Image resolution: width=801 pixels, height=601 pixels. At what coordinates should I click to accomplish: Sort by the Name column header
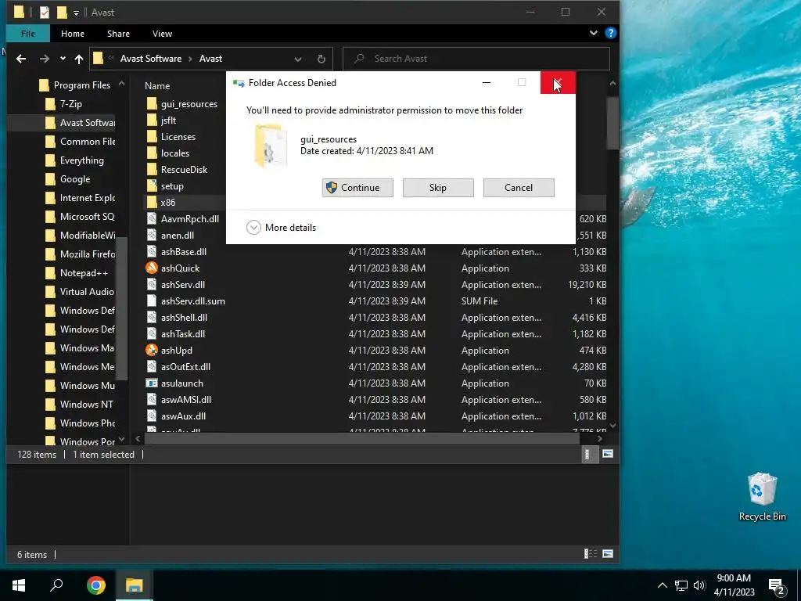click(156, 86)
